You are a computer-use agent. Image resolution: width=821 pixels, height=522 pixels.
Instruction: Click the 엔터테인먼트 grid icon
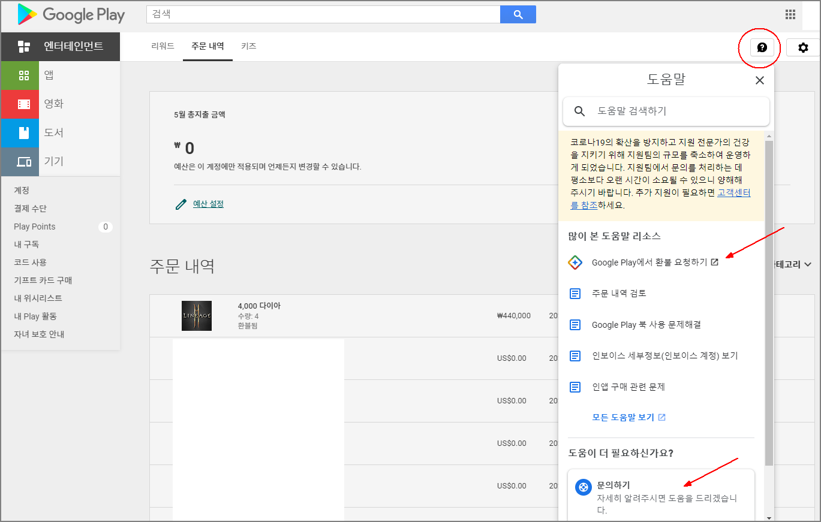(24, 47)
